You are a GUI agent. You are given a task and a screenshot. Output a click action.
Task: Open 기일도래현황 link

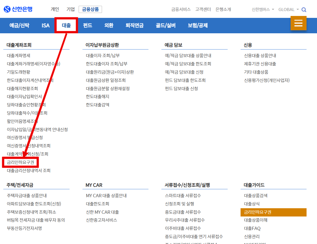click(x=18, y=72)
